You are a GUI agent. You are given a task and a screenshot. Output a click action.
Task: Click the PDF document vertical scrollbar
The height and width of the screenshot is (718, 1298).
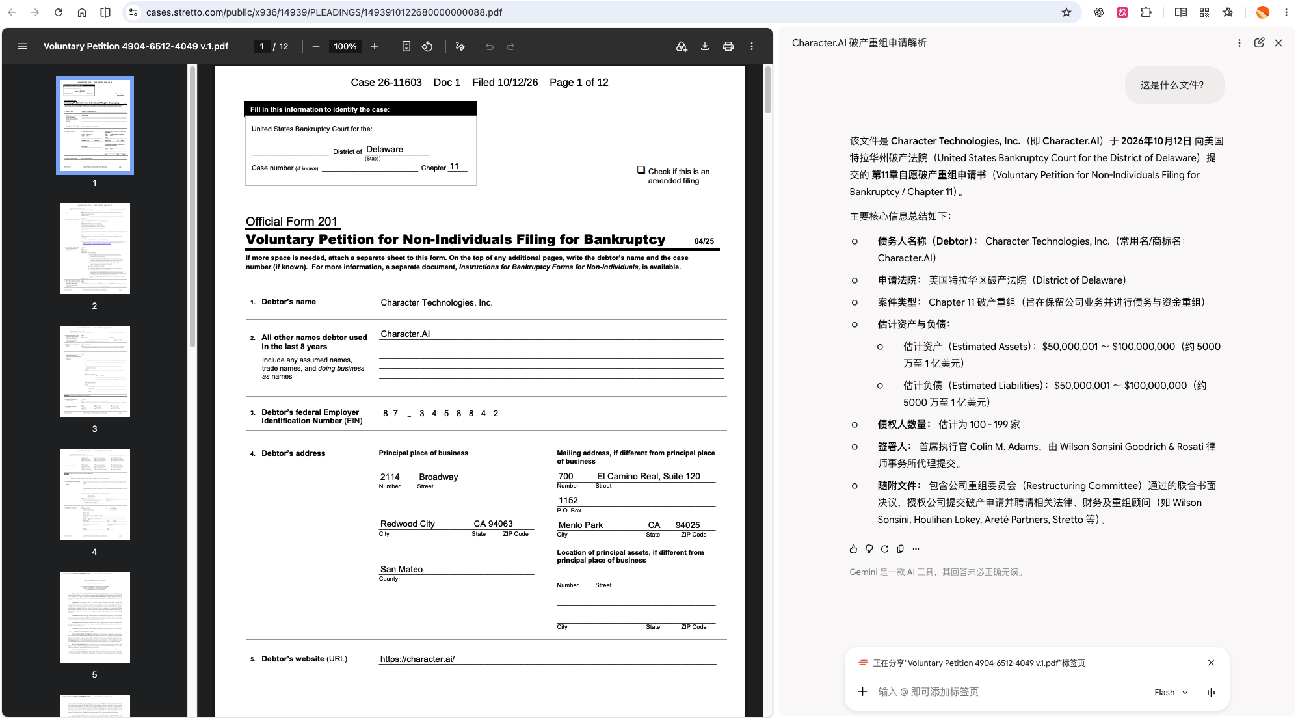coord(768,90)
